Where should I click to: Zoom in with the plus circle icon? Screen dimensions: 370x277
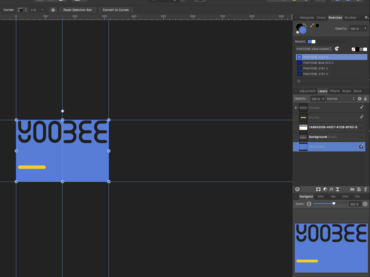click(x=365, y=204)
